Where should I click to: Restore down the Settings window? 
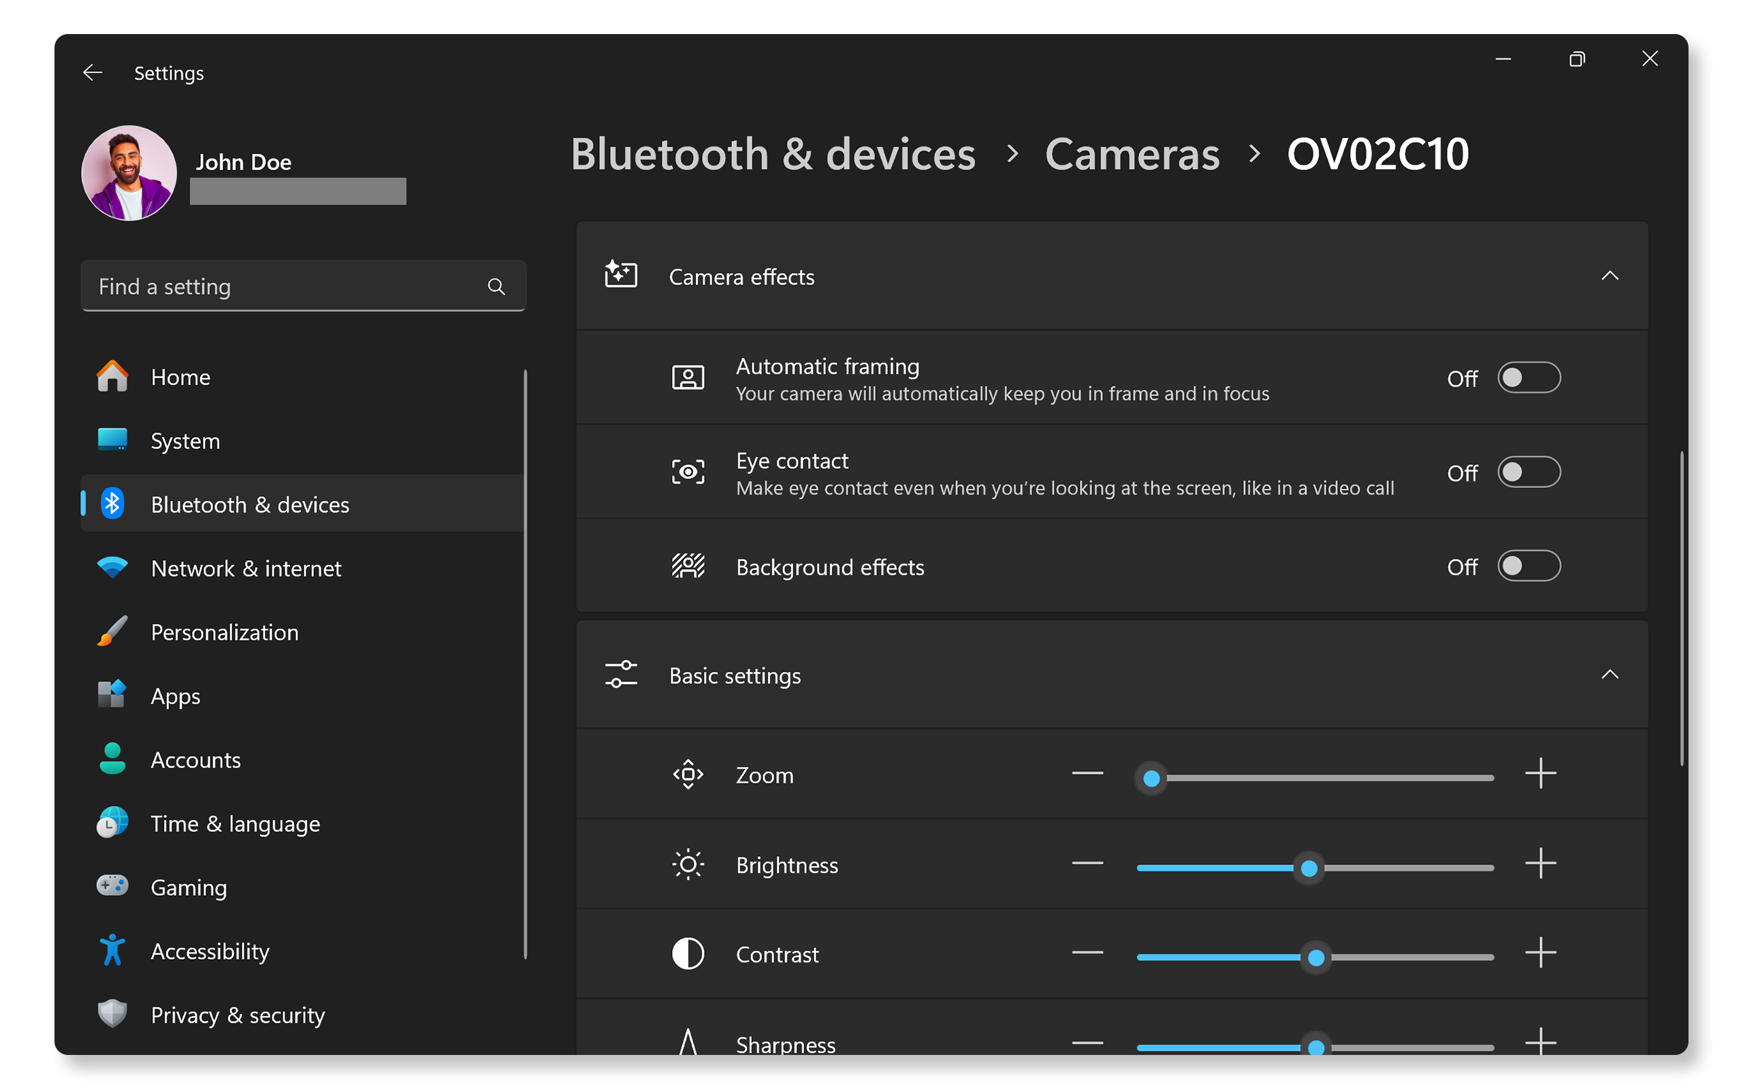(1577, 59)
